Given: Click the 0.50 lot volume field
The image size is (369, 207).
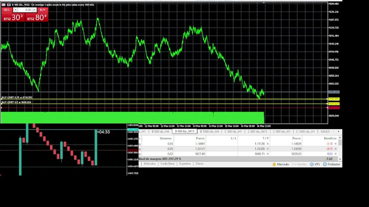Looking at the screenshot, I should 25,10.
